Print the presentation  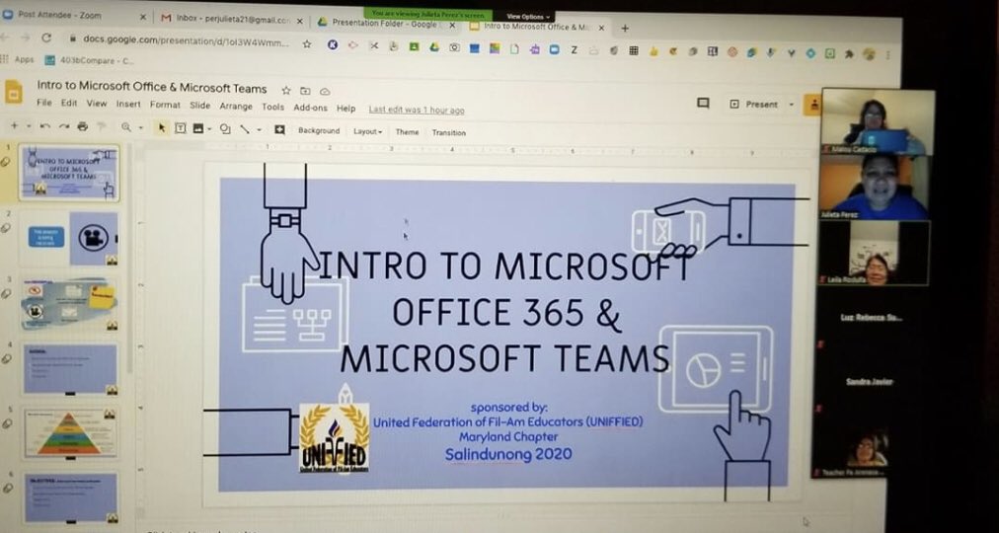[x=82, y=126]
